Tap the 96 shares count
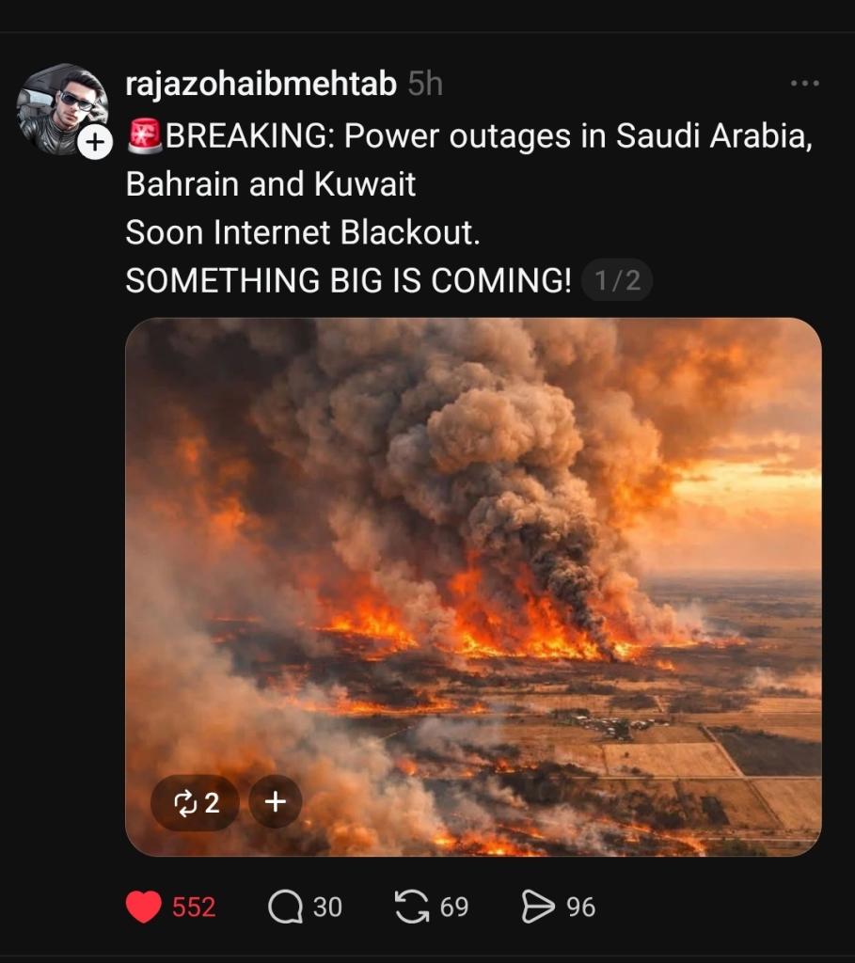Screen dimensions: 855x963 (x=581, y=907)
